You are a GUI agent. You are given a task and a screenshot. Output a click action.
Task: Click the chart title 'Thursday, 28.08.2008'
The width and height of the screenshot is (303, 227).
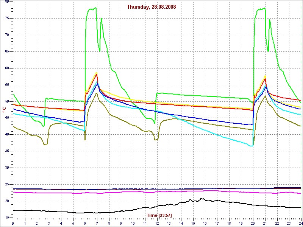[151, 7]
